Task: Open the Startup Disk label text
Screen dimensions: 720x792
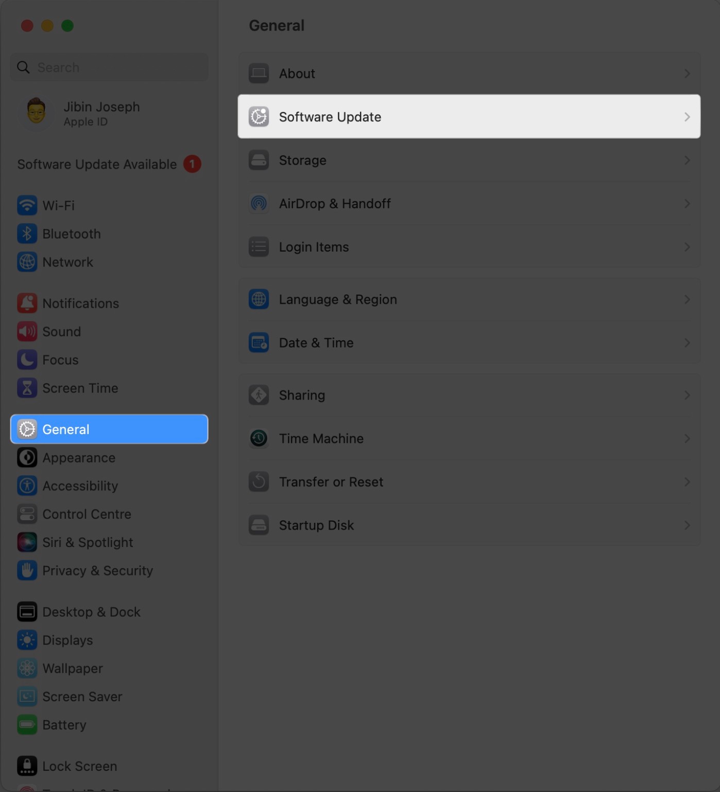Action: click(x=316, y=525)
